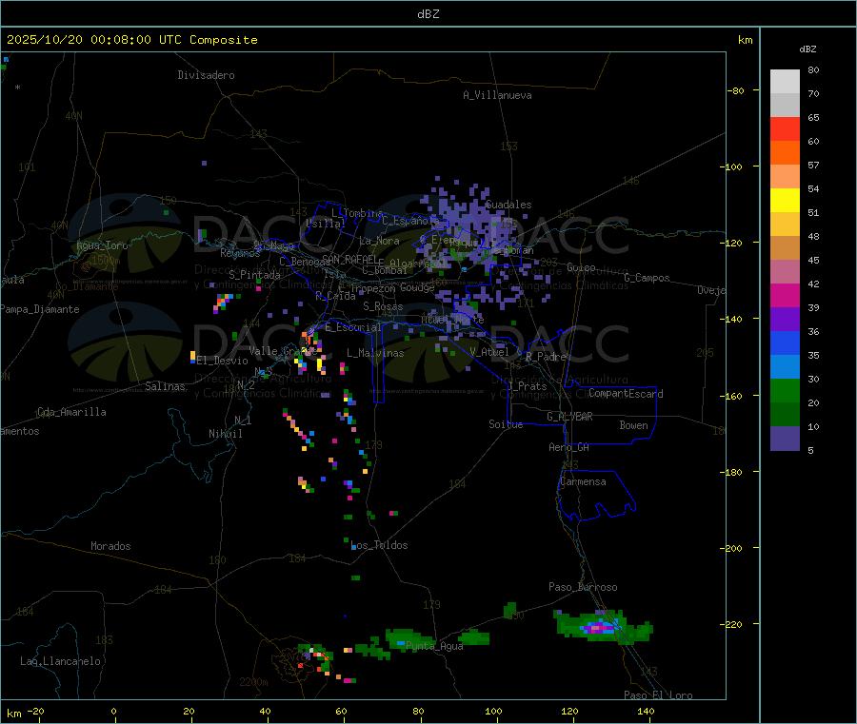Click the yellow 51-54 dBZ legend swatch
The image size is (857, 724).
pos(785,201)
